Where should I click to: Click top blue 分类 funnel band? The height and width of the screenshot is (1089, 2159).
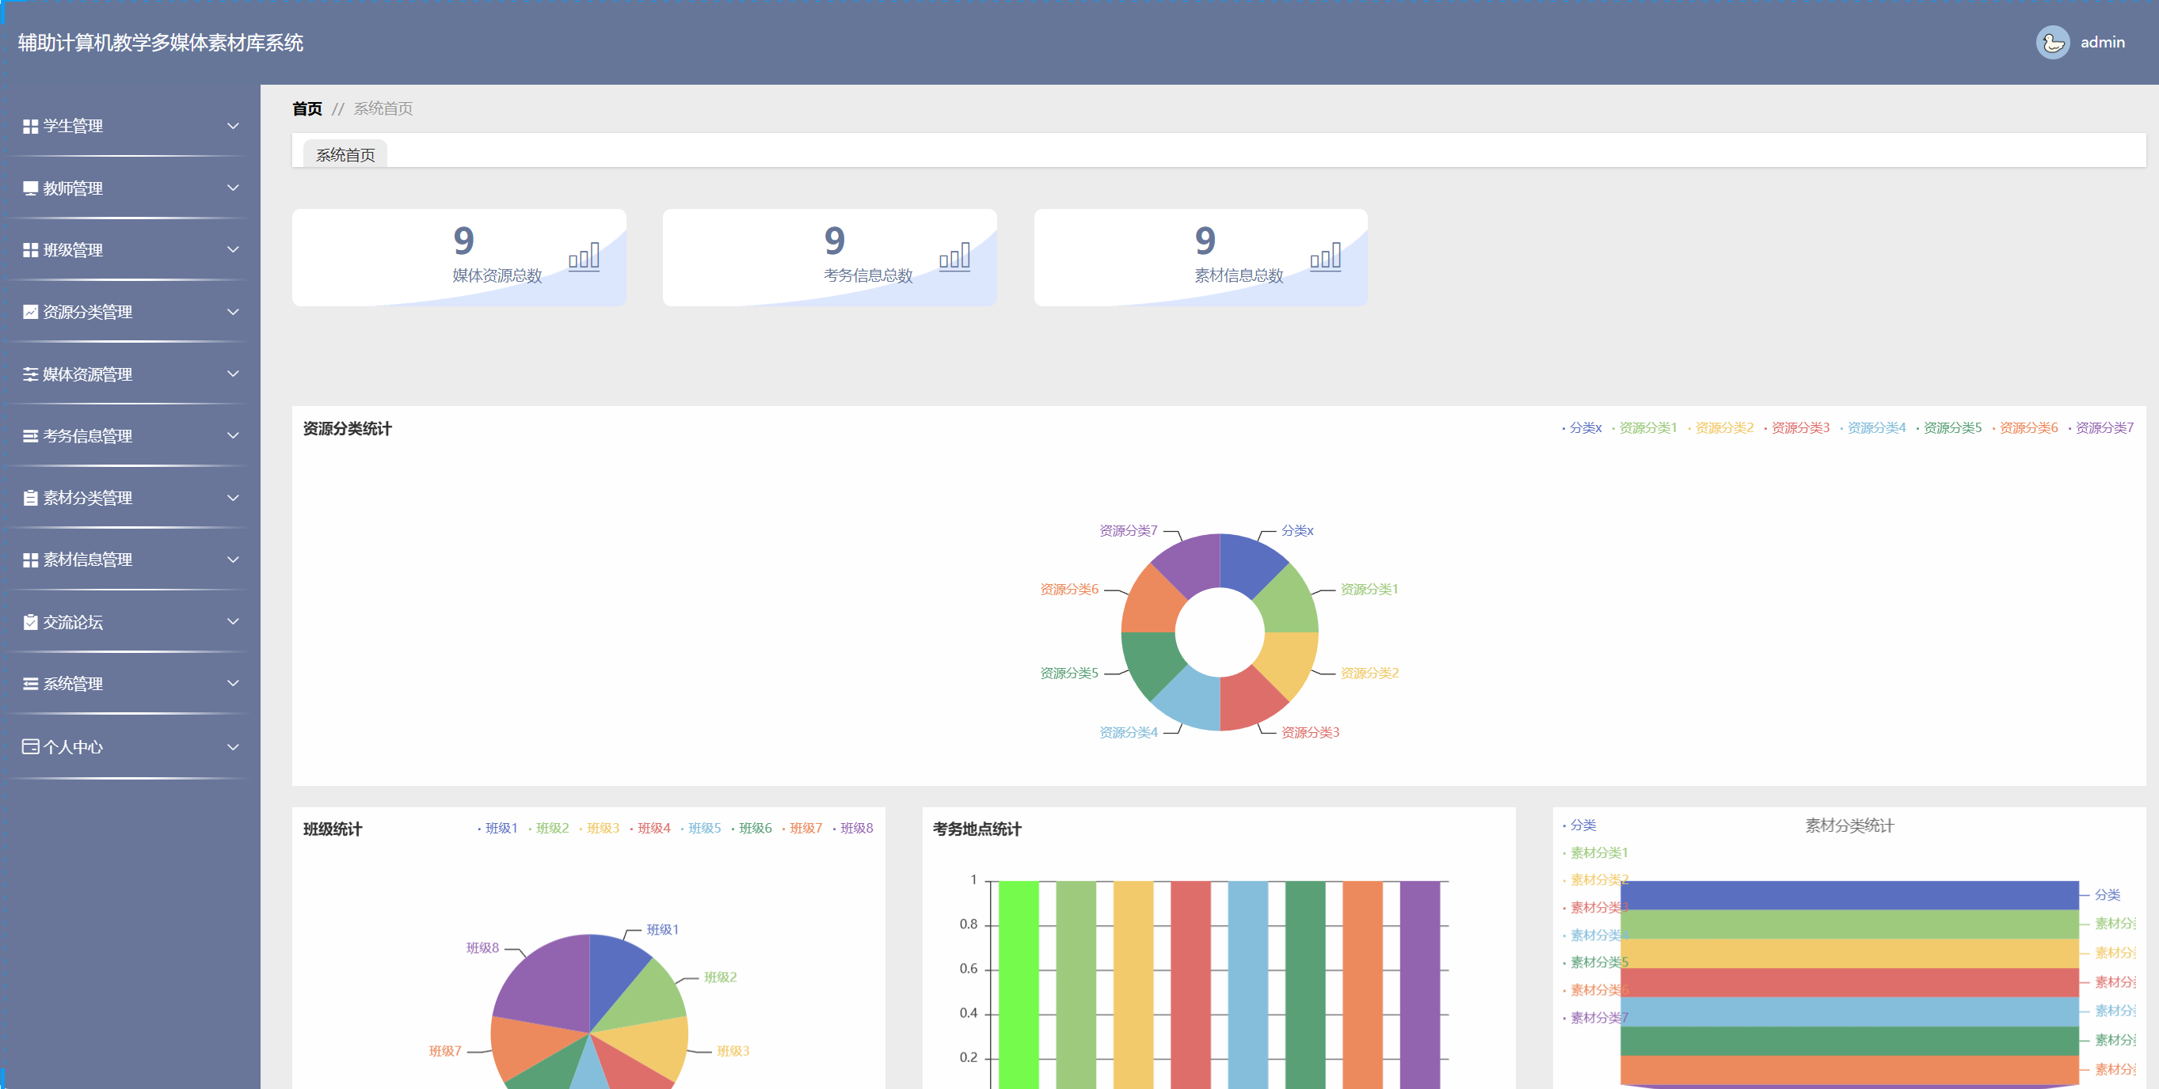pos(1850,894)
